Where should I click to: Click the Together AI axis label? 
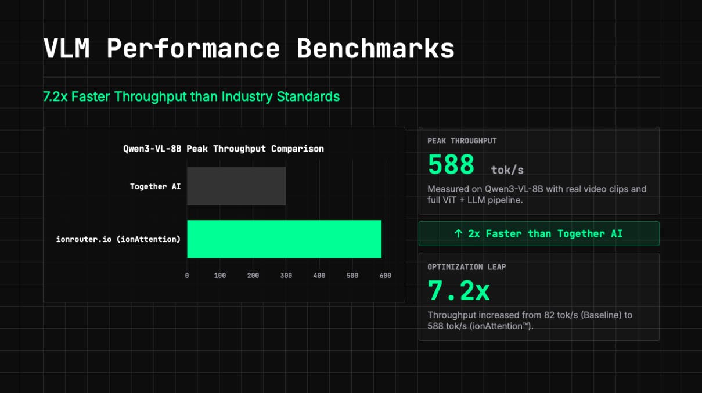(x=155, y=186)
